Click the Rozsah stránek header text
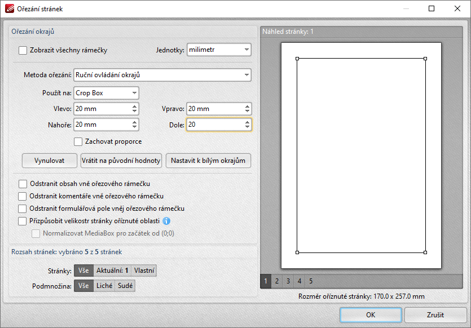This screenshot has width=471, height=328. coord(67,252)
